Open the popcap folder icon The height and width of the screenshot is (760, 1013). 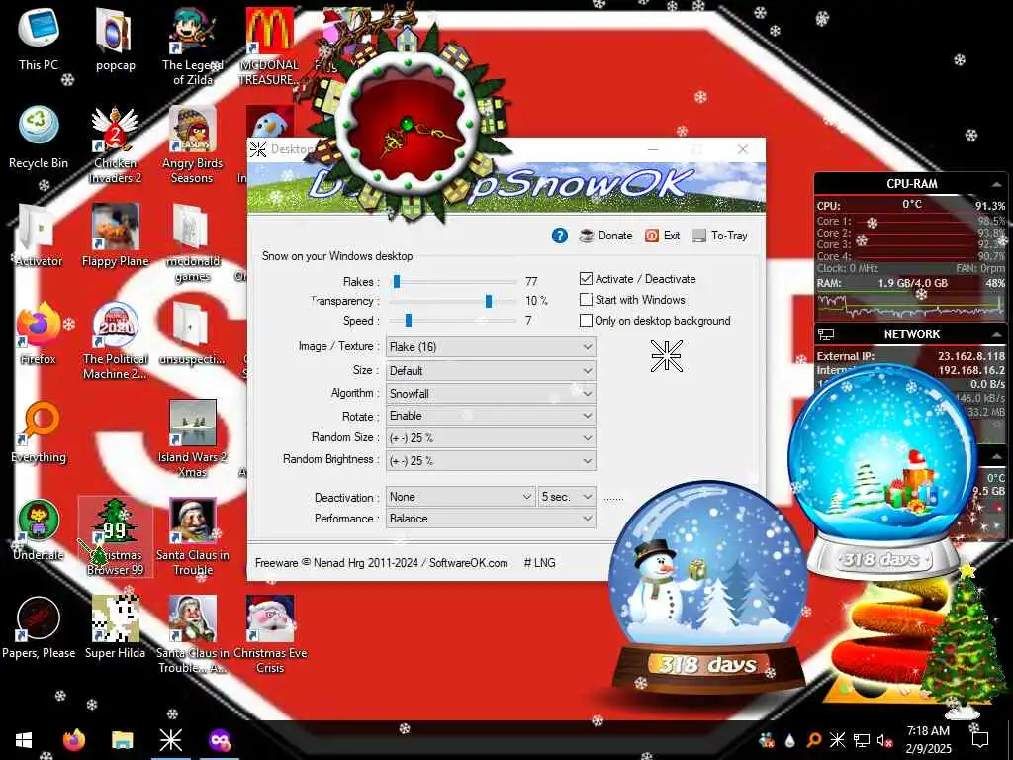pyautogui.click(x=115, y=39)
